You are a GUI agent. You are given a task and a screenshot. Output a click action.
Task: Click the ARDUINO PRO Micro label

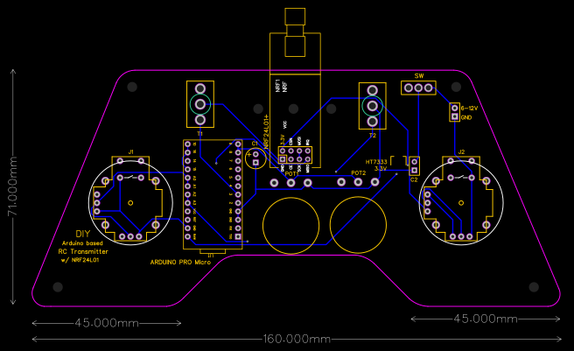pos(180,263)
